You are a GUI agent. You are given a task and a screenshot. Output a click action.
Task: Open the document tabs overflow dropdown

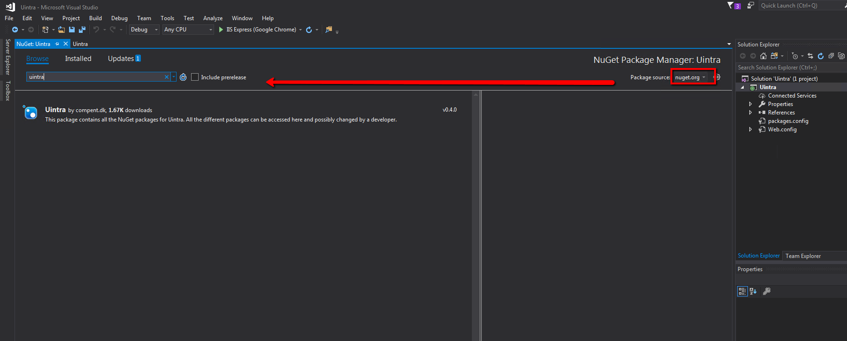(x=729, y=44)
